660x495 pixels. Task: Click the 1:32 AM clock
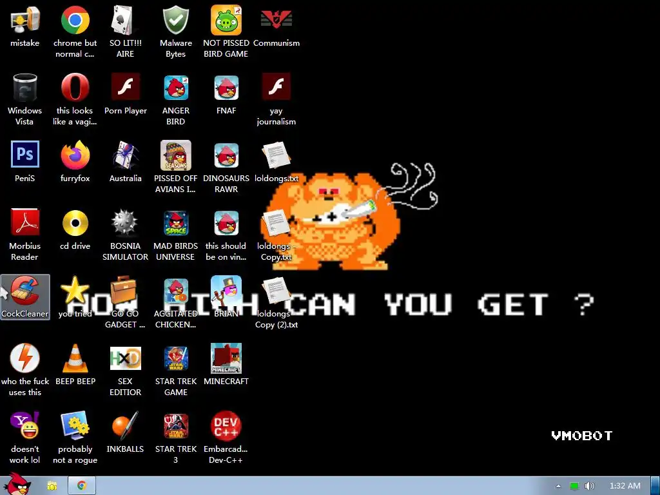pyautogui.click(x=625, y=486)
